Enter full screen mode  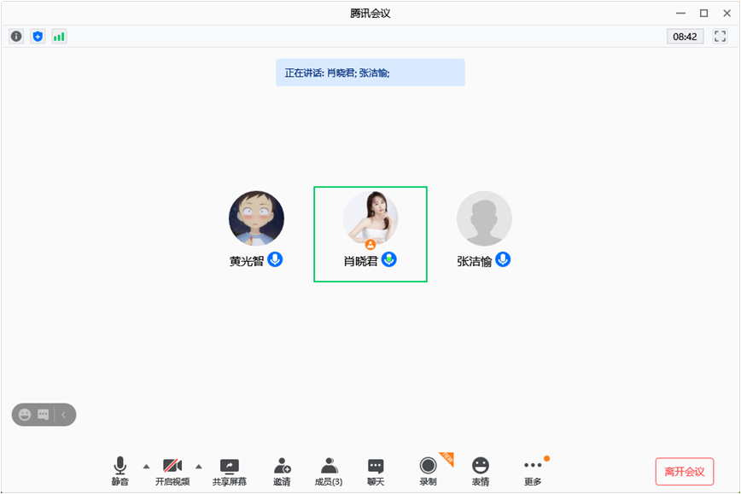pyautogui.click(x=720, y=36)
